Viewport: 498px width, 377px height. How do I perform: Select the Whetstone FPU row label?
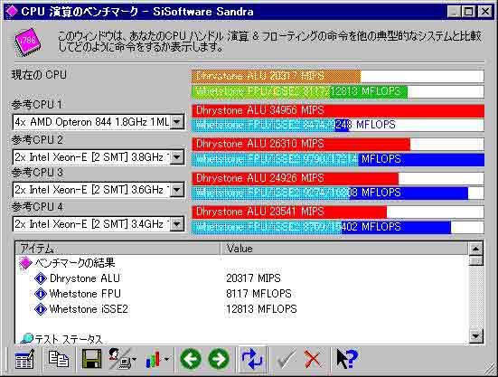85,294
